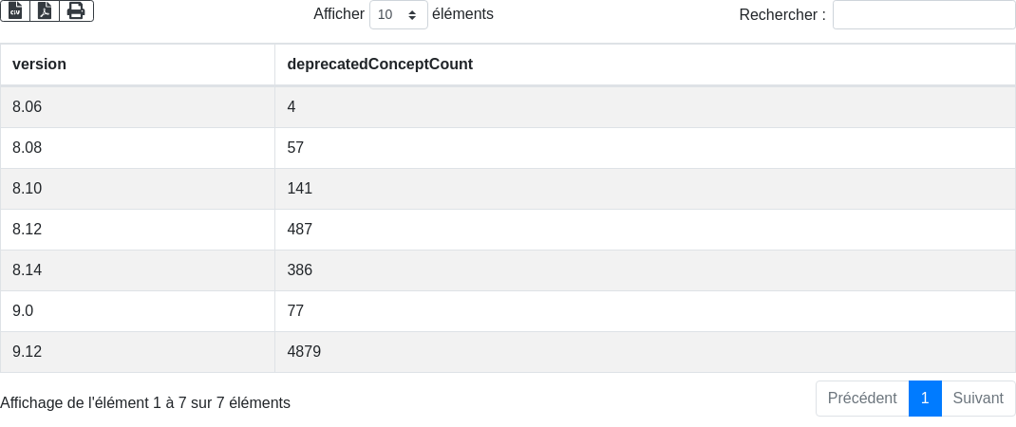The width and height of the screenshot is (1016, 427).
Task: Focus the Rechercher search field
Action: point(923,15)
